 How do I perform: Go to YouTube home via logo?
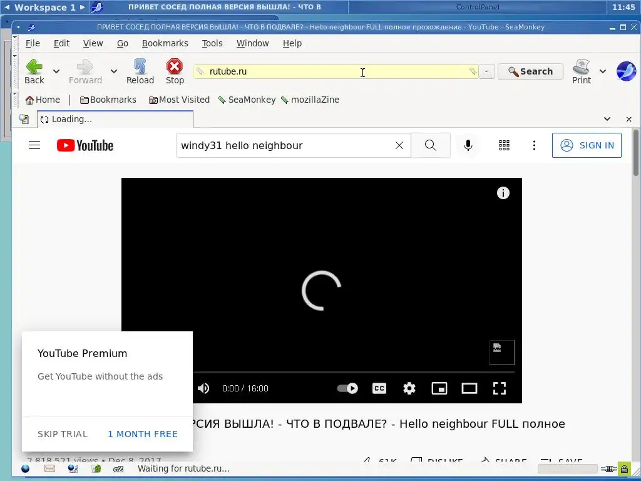point(85,145)
